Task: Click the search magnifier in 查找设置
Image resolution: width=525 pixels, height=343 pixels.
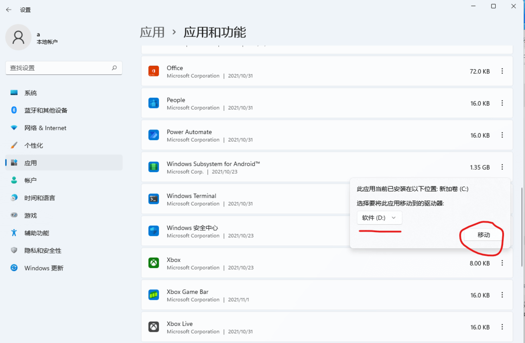Action: pyautogui.click(x=114, y=68)
